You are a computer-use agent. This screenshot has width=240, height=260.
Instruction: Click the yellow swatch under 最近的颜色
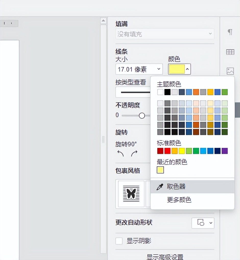[160, 170]
